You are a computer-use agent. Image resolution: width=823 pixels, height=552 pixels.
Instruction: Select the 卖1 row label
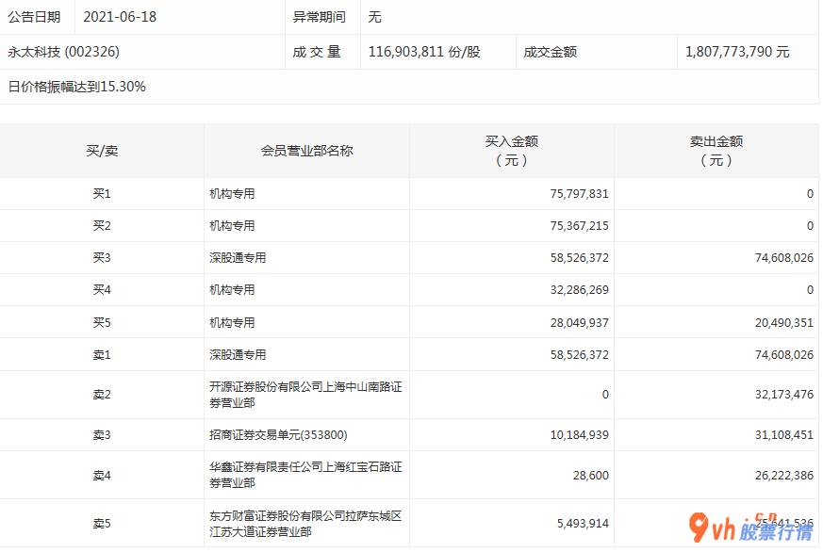click(102, 354)
